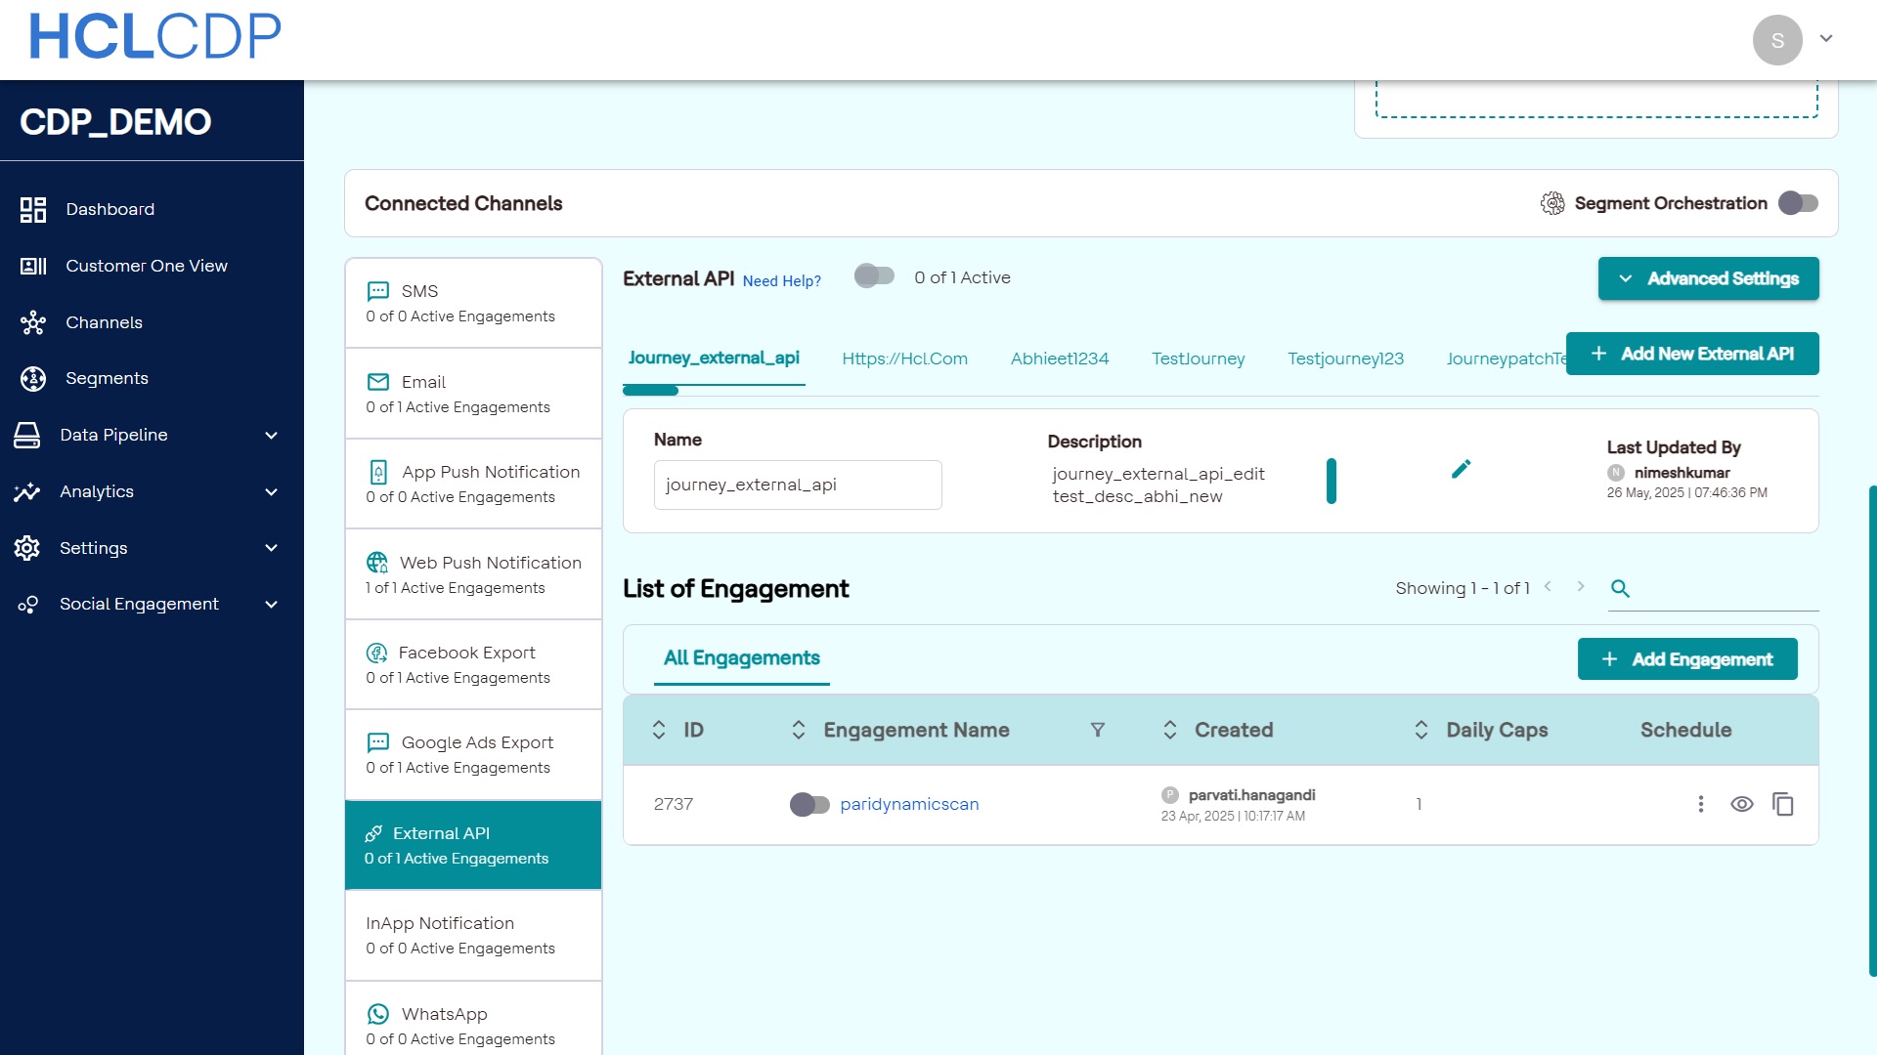Go to Segments in the sidebar
1877x1055 pixels.
107,378
